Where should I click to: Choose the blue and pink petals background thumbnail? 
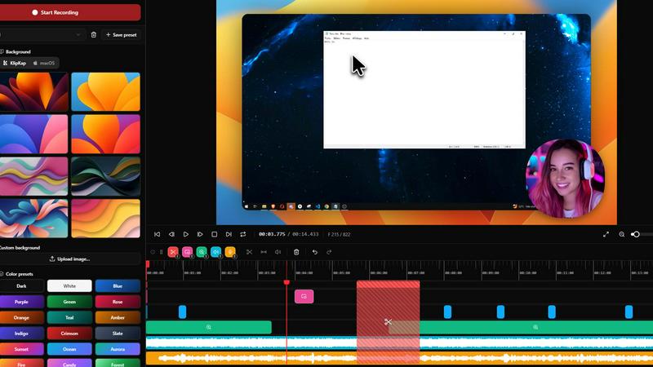[x=33, y=134]
